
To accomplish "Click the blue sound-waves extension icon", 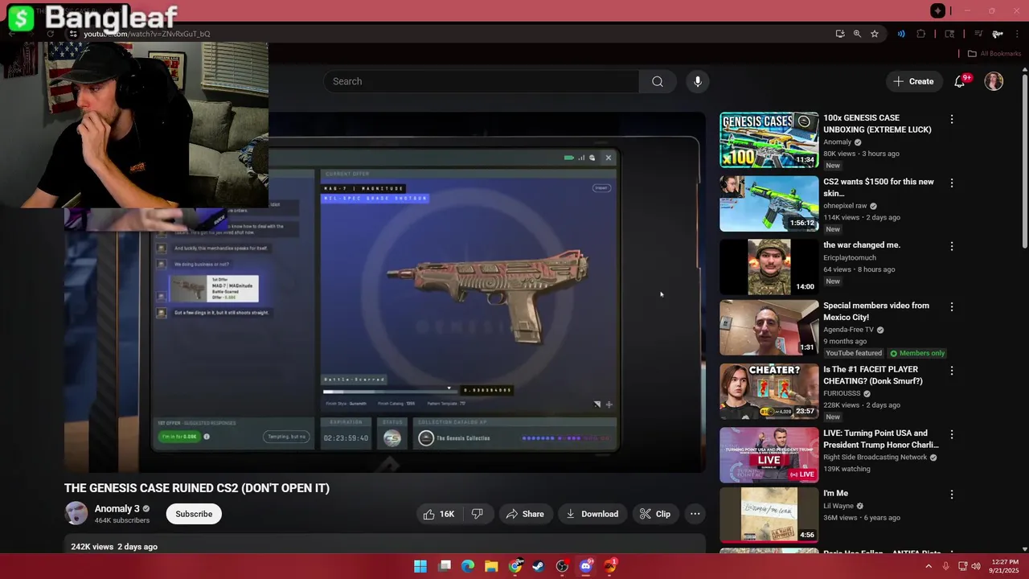I will [901, 34].
